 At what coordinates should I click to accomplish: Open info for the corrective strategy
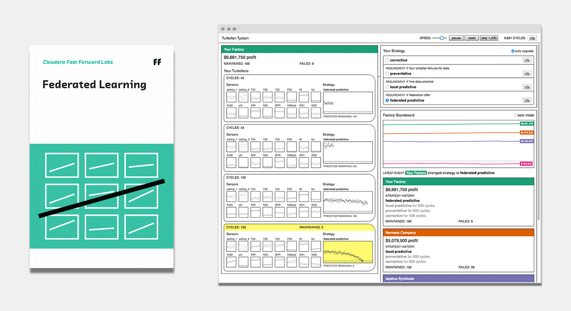[x=527, y=60]
